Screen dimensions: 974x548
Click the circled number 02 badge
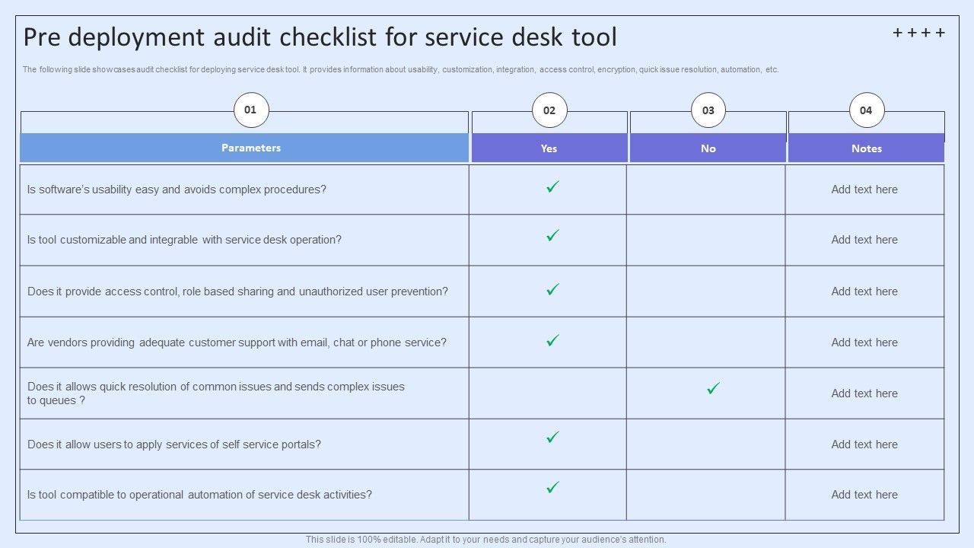tap(549, 110)
